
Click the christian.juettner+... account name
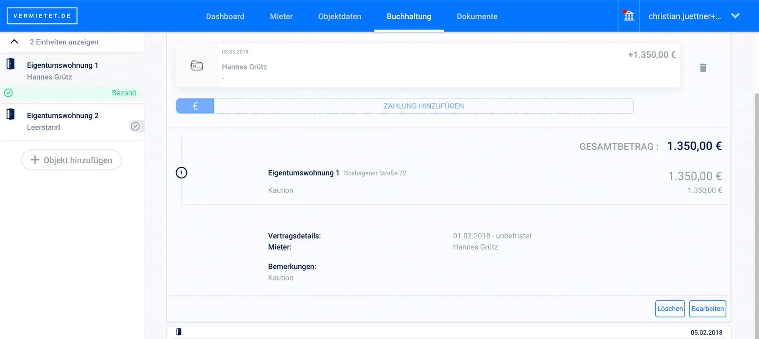[684, 16]
